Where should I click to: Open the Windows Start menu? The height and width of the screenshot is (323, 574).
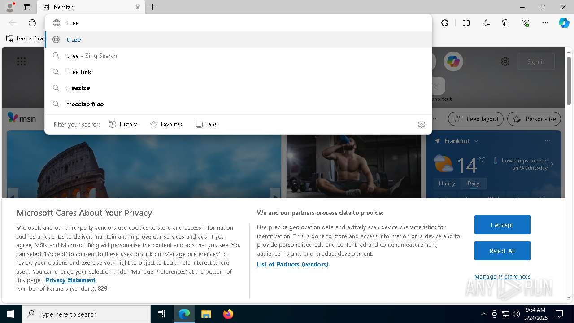11,314
